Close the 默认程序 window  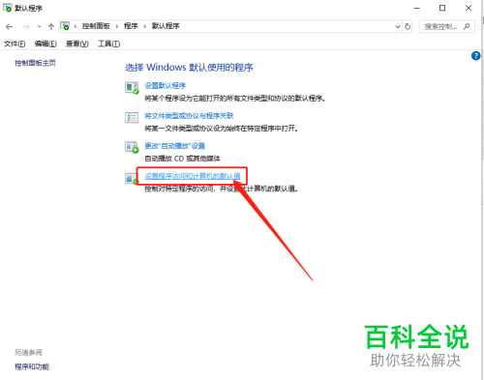pos(469,8)
